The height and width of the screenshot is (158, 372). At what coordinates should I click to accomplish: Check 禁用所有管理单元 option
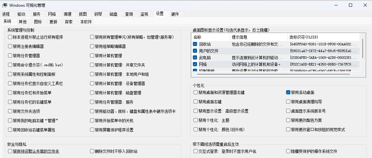92,37
